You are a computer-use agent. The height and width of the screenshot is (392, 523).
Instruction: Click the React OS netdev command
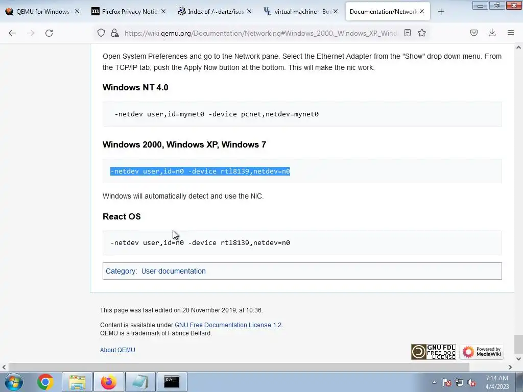click(200, 242)
